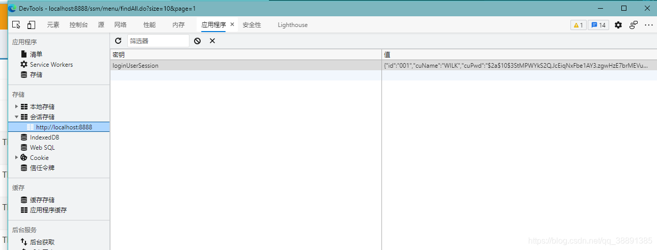Open 存储 item under 应用程序 section

pos(36,74)
